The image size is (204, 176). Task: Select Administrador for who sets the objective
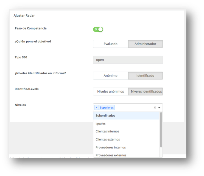pos(145,44)
